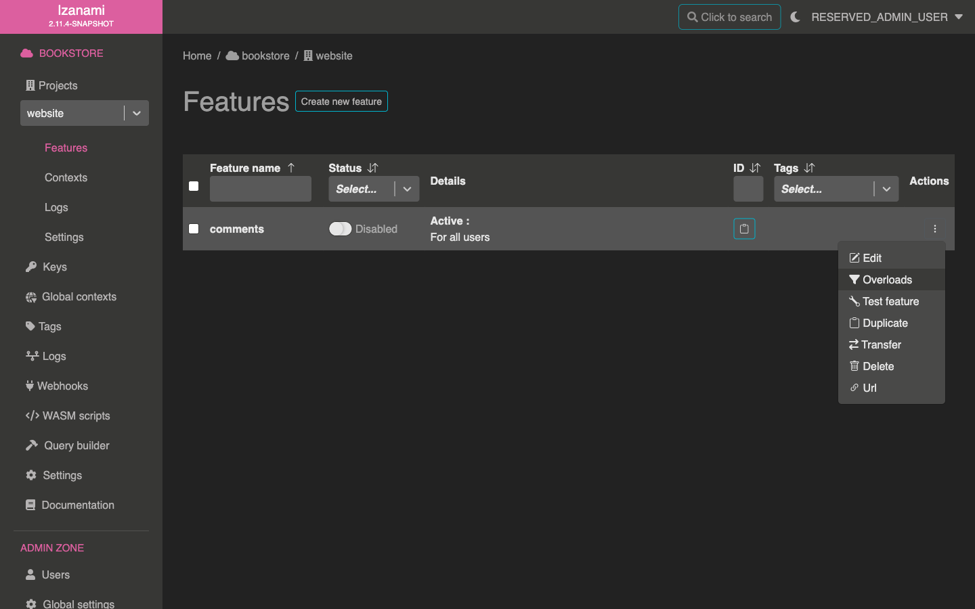Sort features by Tags column icon
Viewport: 975px width, 609px height.
tap(809, 168)
